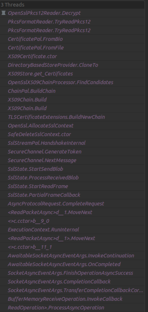The height and width of the screenshot is (312, 148).
Task: Choose X509Store.get_Certificates frame
Action: [x=72, y=74]
